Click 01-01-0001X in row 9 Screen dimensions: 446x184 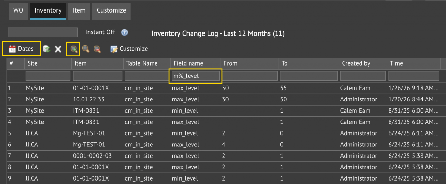pyautogui.click(x=91, y=178)
